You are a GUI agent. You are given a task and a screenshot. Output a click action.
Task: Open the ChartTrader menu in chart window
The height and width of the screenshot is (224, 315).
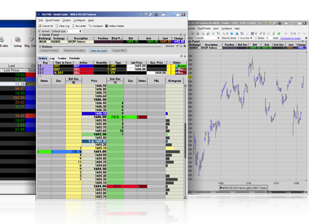pos(204,29)
